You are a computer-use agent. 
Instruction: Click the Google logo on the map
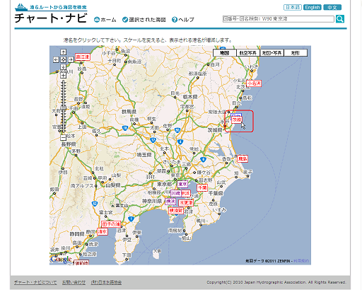[61, 260]
